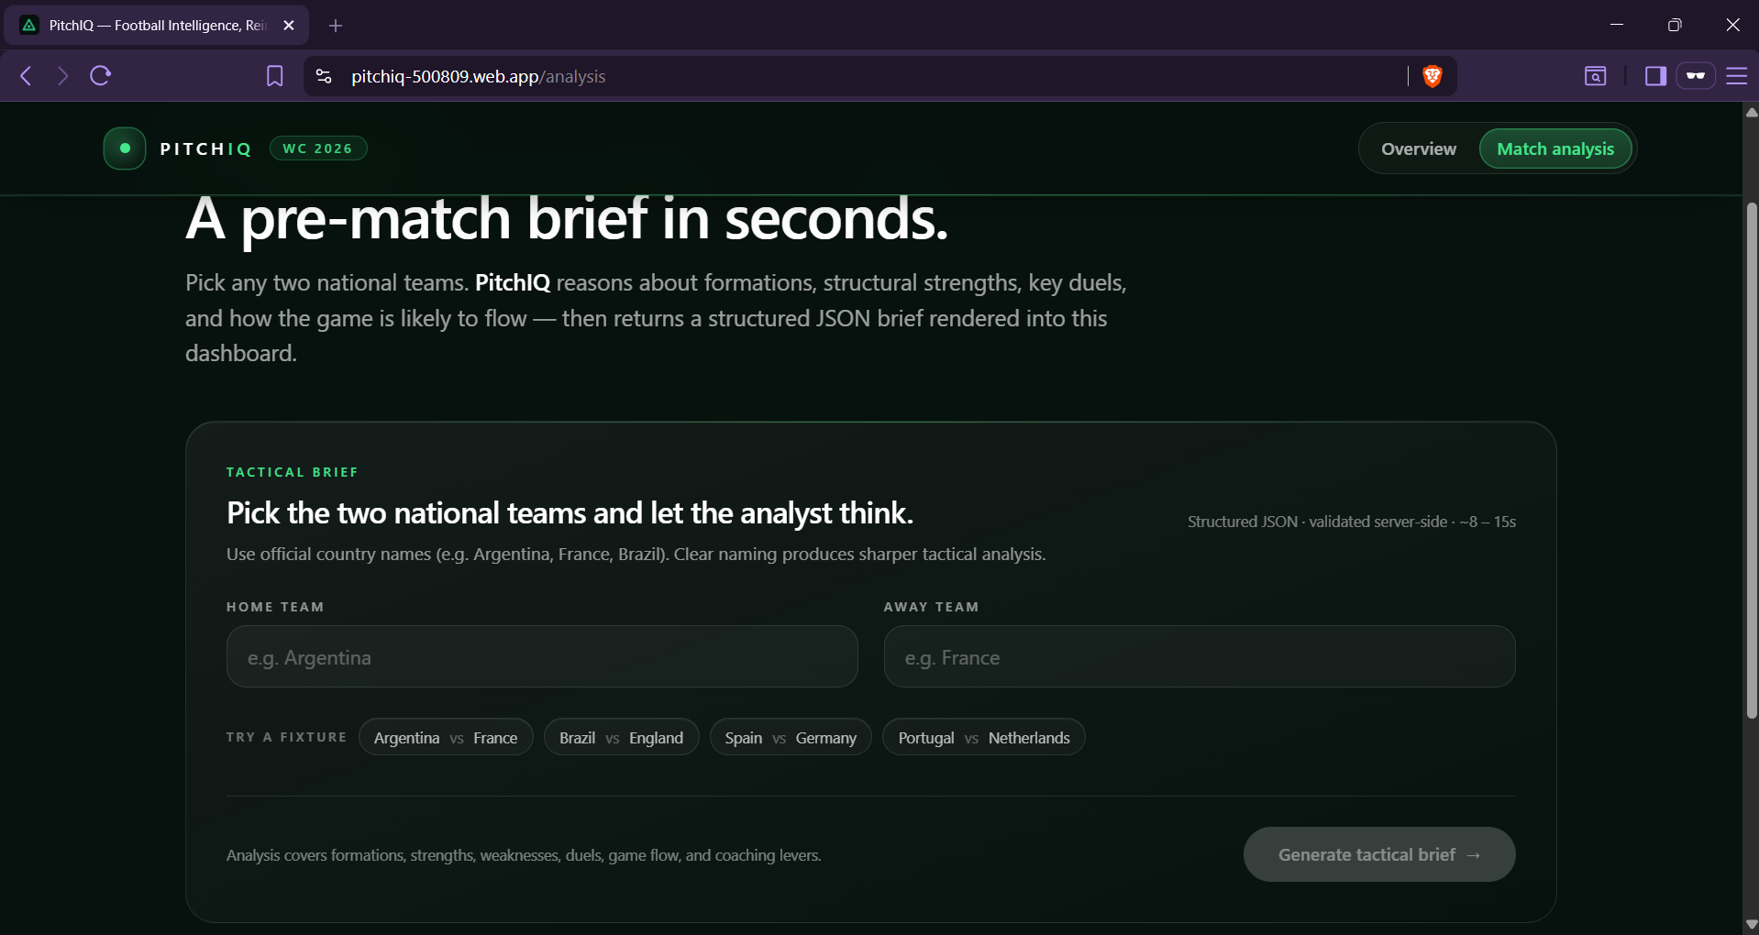Click the browser forward arrow

[x=62, y=76]
